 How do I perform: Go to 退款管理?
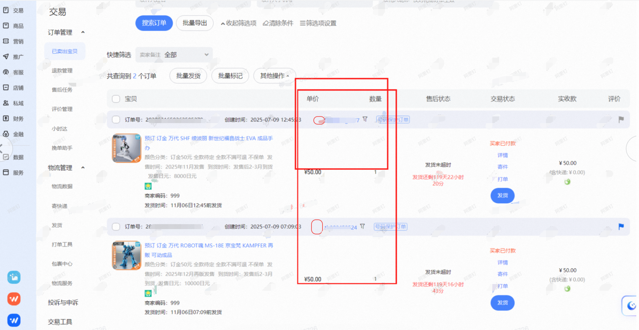click(62, 70)
